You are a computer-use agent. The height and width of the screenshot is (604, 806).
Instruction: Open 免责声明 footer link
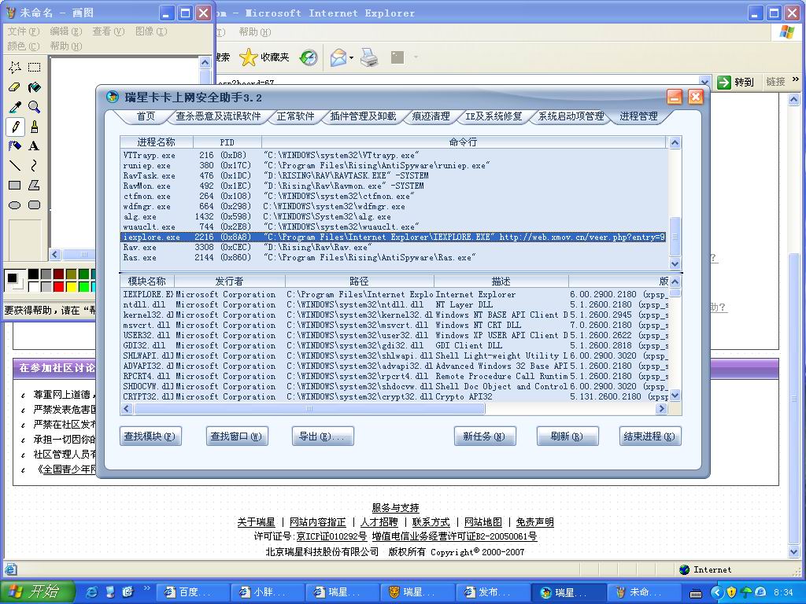[534, 522]
